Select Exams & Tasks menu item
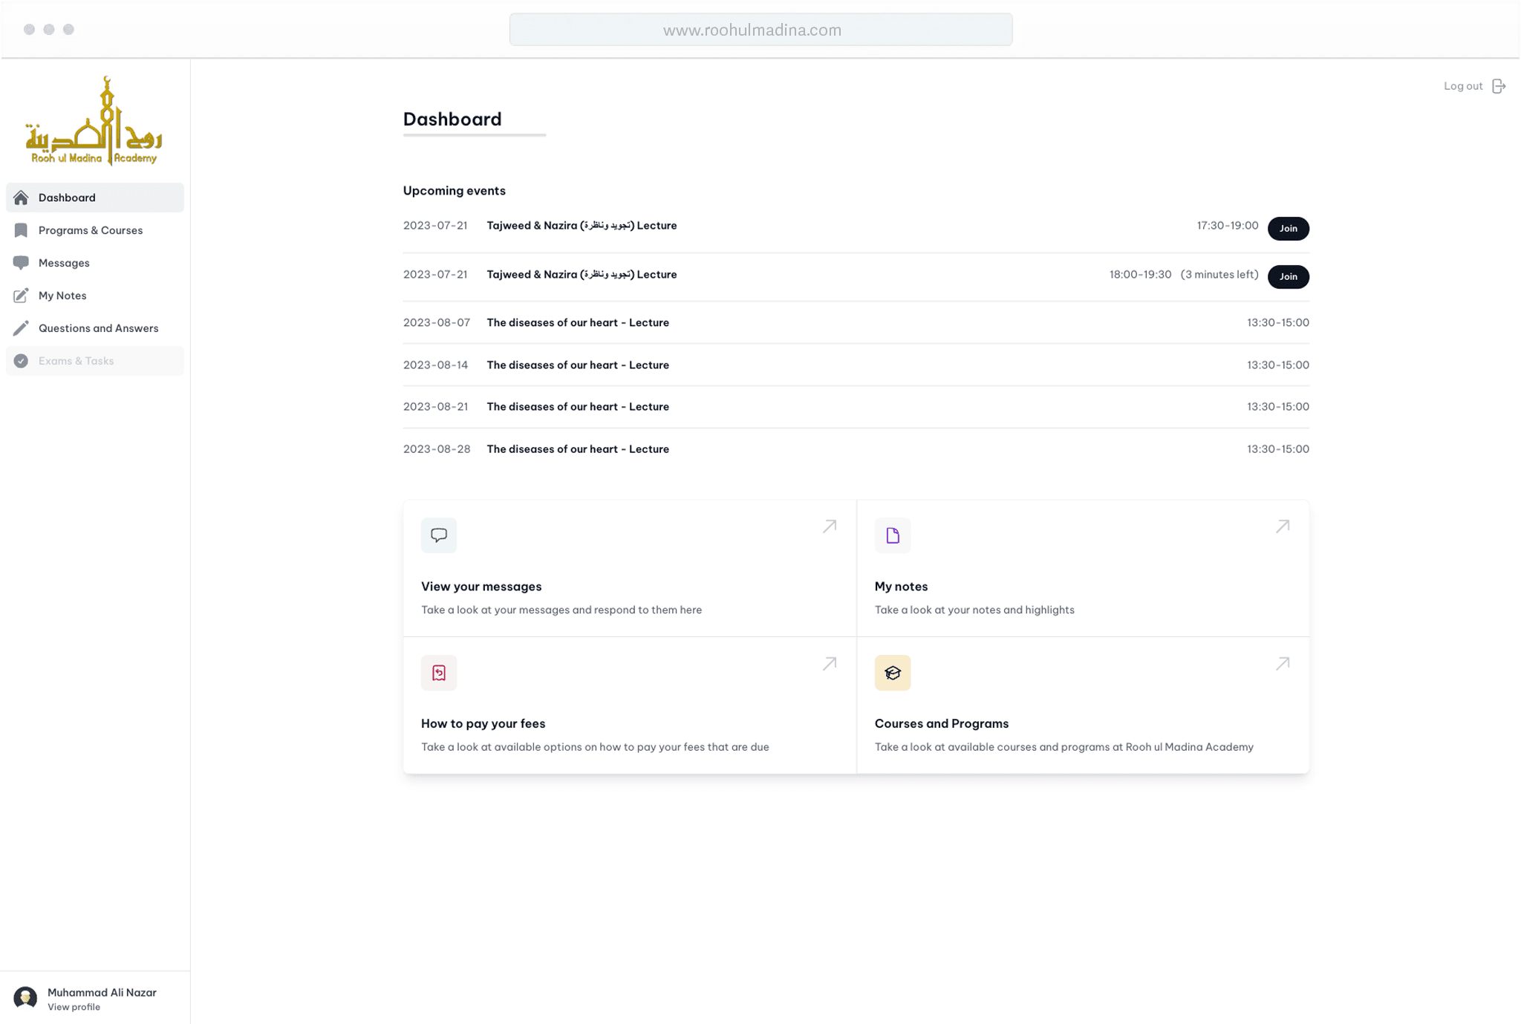Viewport: 1521px width, 1024px height. click(x=76, y=361)
